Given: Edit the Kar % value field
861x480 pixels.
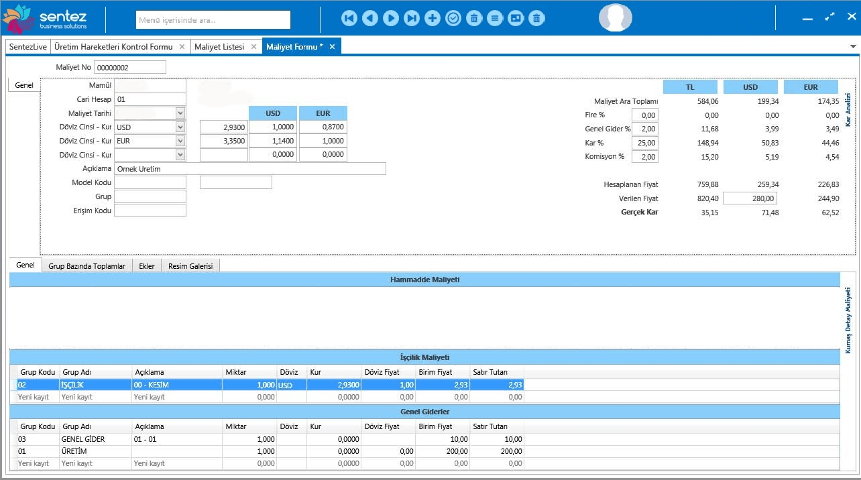Looking at the screenshot, I should click(645, 143).
